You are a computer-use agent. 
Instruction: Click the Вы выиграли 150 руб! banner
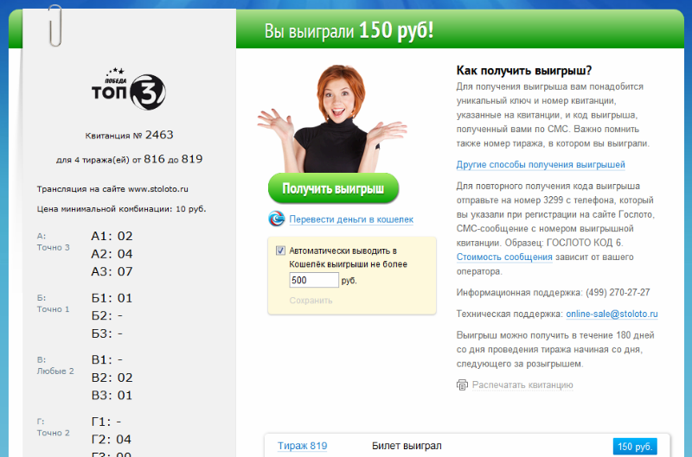point(349,32)
